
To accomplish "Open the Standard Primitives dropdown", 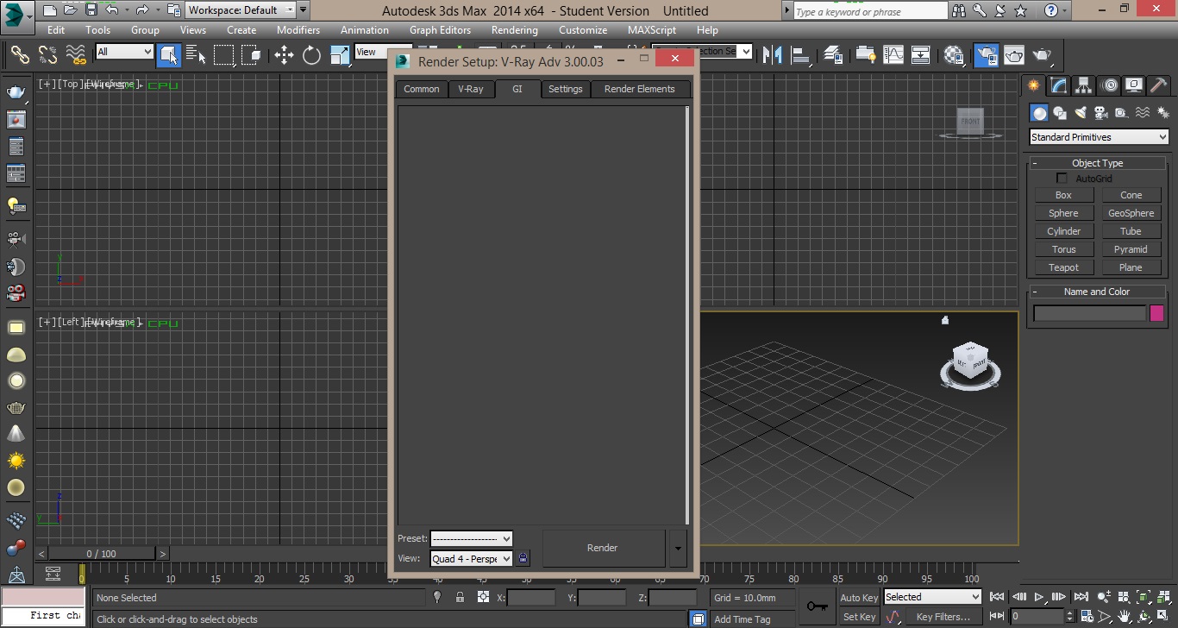I will 1099,137.
